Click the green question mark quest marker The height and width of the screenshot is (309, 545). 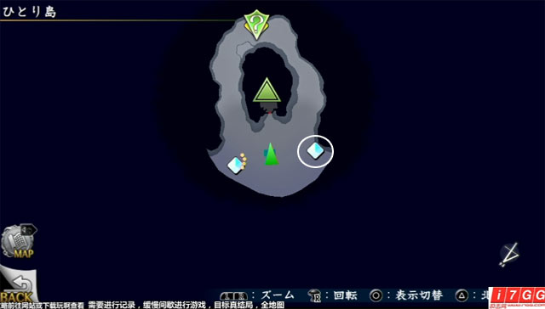[256, 25]
